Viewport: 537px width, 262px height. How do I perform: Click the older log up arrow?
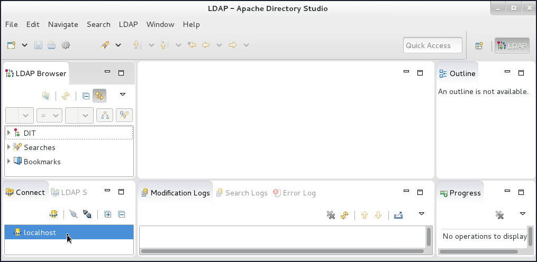[x=365, y=215]
